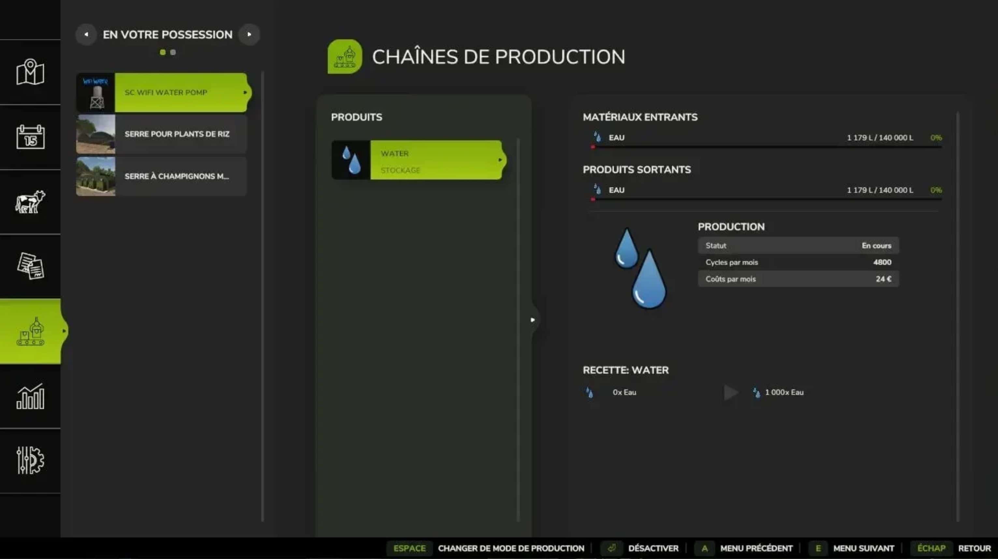Click the Serre à champignons thumbnail
This screenshot has height=559, width=998.
coord(96,176)
